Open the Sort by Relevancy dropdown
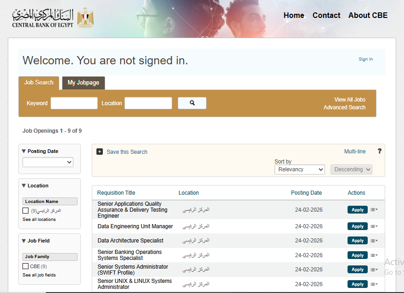404x293 pixels. [299, 169]
